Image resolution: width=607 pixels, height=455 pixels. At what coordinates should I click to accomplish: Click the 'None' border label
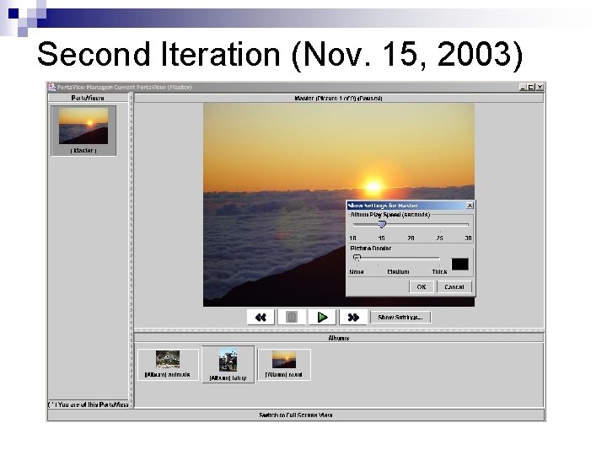pyautogui.click(x=357, y=272)
